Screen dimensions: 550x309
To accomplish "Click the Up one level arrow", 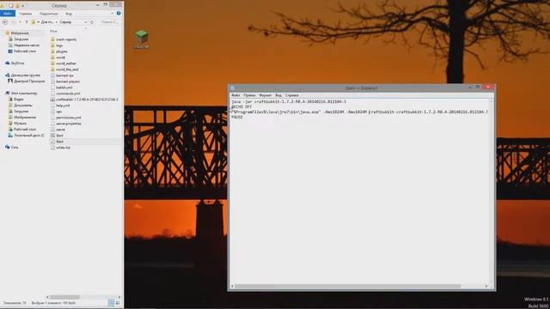I will point(27,22).
